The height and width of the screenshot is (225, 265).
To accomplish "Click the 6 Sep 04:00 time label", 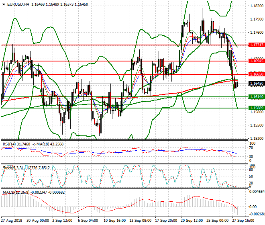I will [88, 221].
